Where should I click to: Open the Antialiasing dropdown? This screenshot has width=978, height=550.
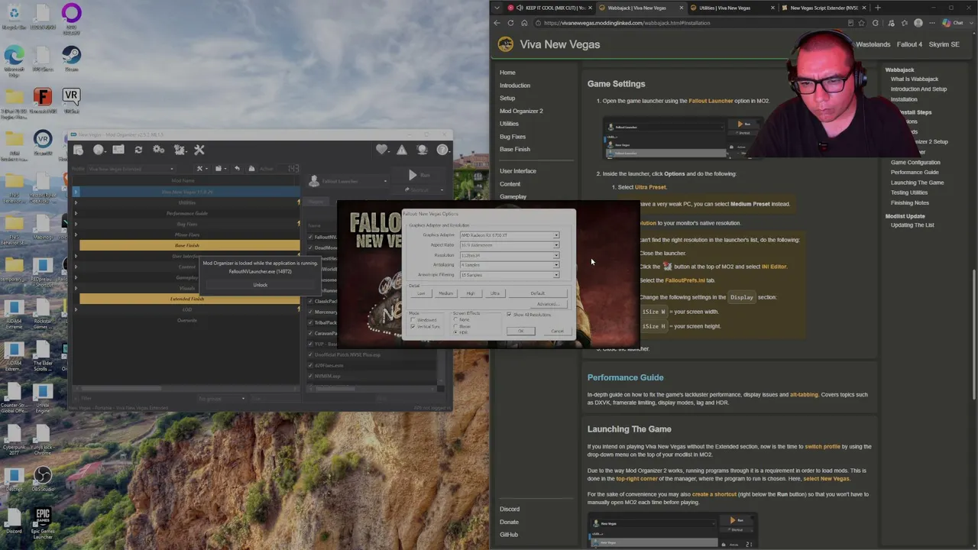tap(509, 265)
